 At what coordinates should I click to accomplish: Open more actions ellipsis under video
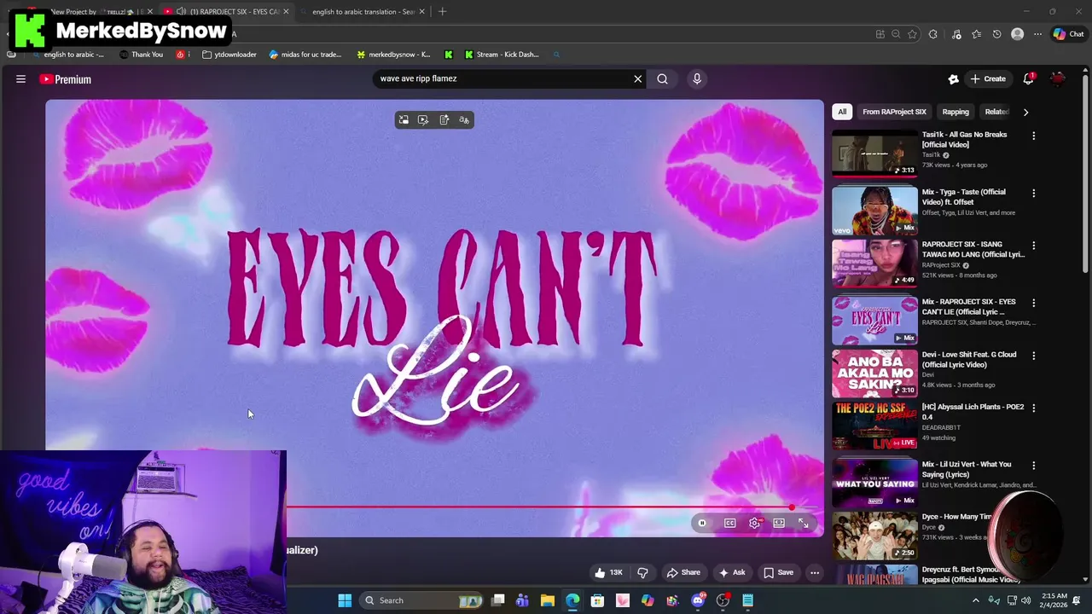(815, 573)
